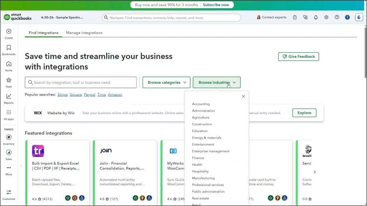The image size is (367, 206).
Task: Click the Give Feedback button
Action: click(299, 57)
